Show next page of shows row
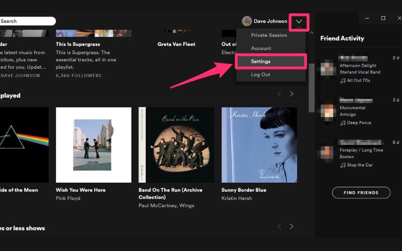The image size is (402, 251). pyautogui.click(x=291, y=226)
